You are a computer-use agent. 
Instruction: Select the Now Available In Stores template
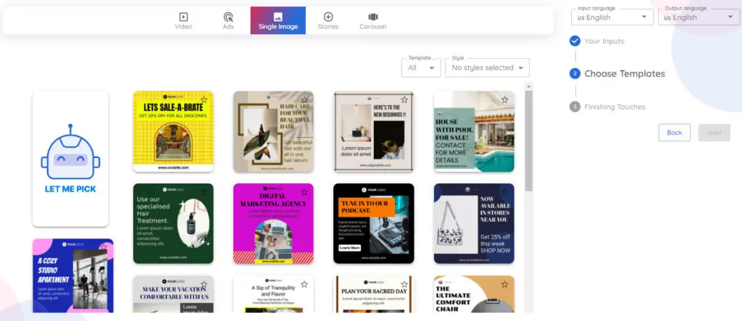point(474,223)
